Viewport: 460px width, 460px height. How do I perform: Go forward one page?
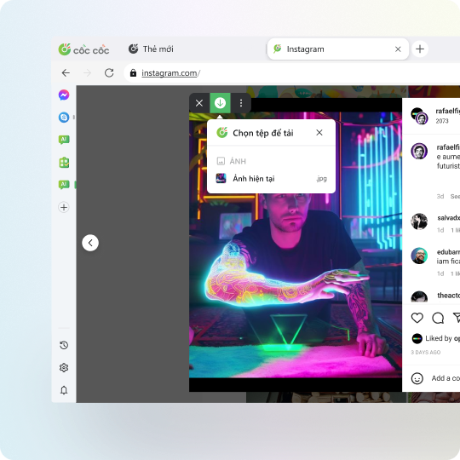[88, 72]
